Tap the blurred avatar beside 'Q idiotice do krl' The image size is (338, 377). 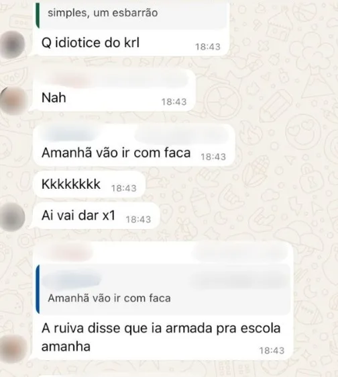click(x=12, y=44)
